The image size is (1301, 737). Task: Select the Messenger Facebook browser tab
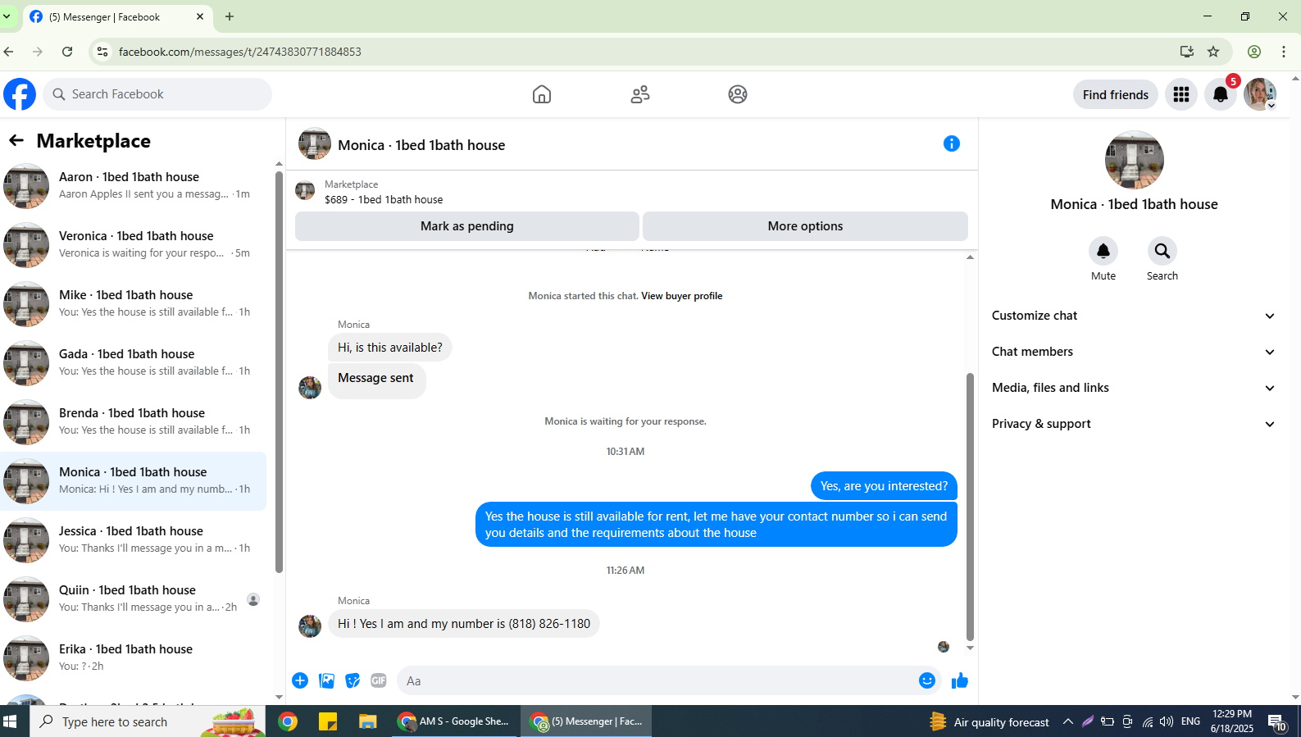[116, 16]
